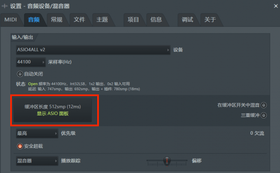Click the small arrow beside the 44100 sample rate
This screenshot has width=280, height=173.
[x=43, y=62]
